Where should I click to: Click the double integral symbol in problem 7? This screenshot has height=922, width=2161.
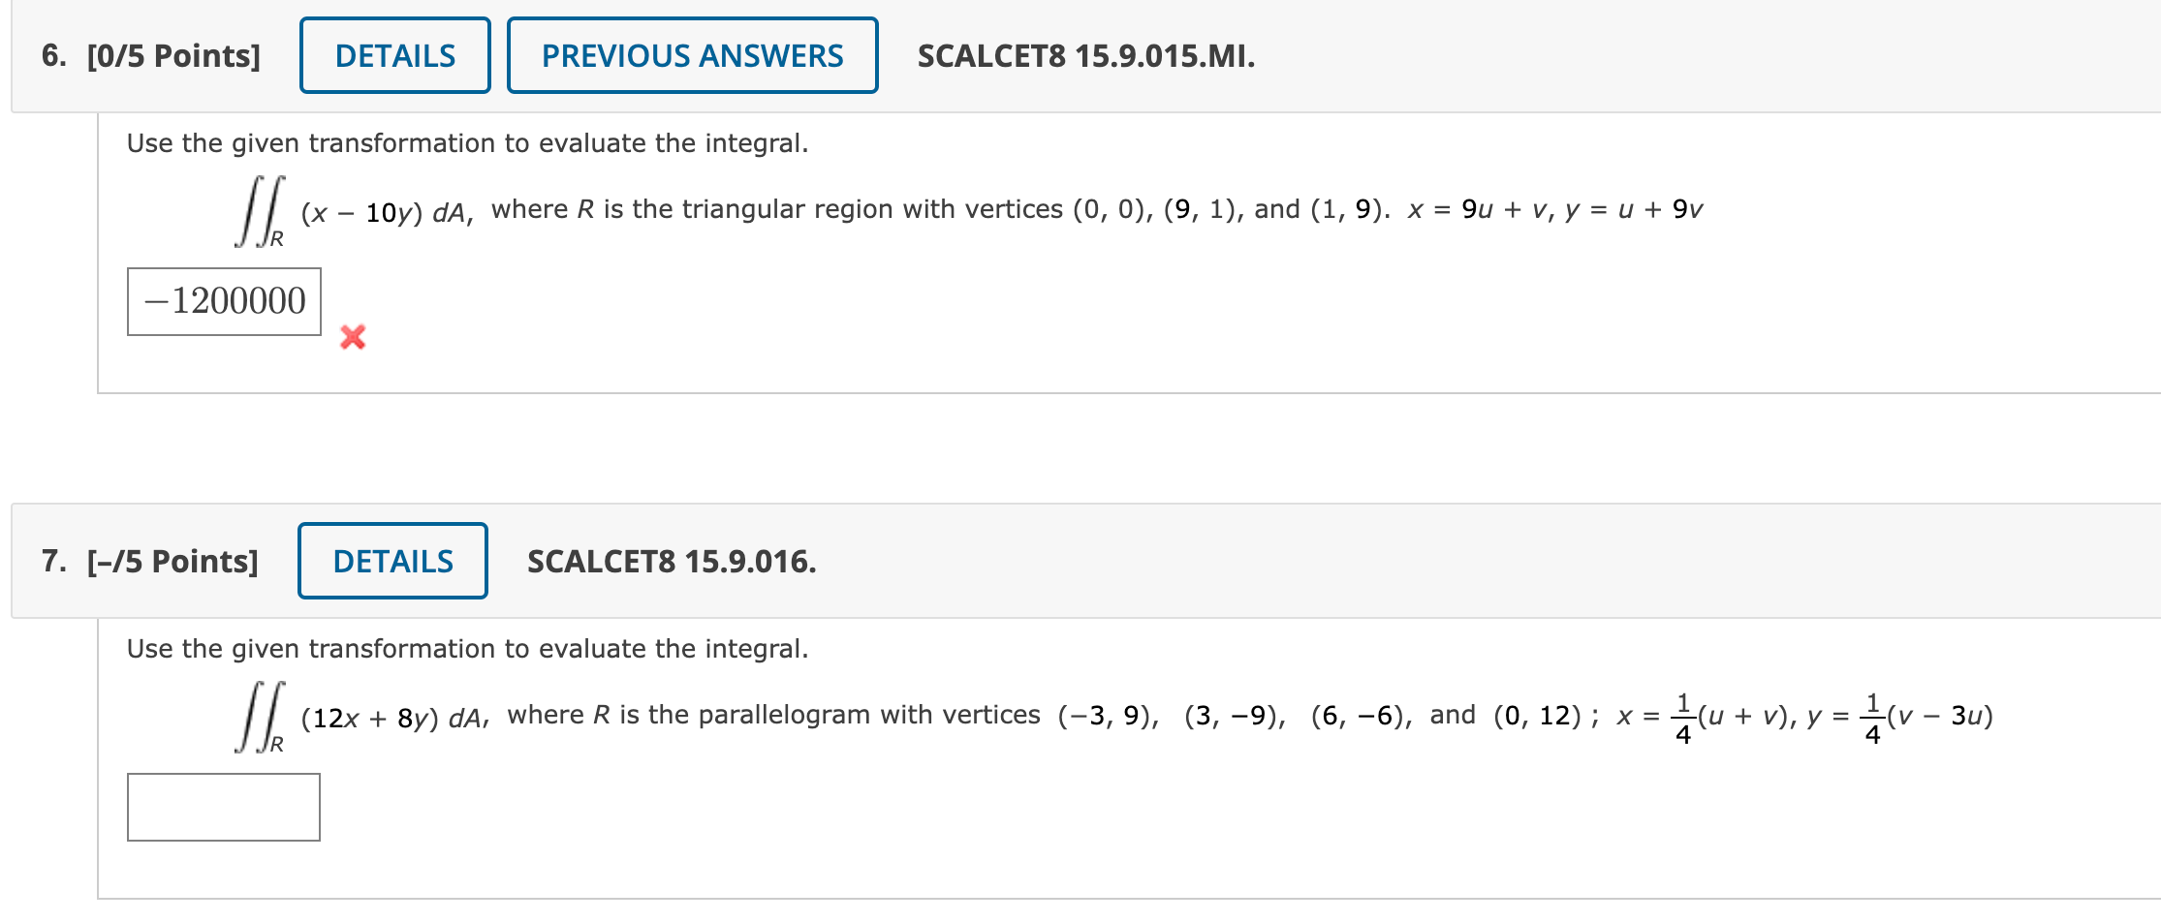258,717
